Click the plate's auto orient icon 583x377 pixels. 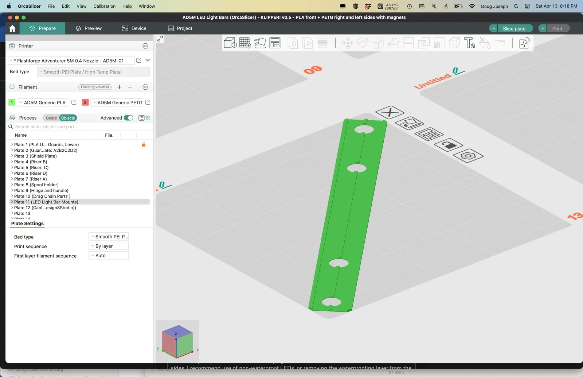[x=409, y=124]
